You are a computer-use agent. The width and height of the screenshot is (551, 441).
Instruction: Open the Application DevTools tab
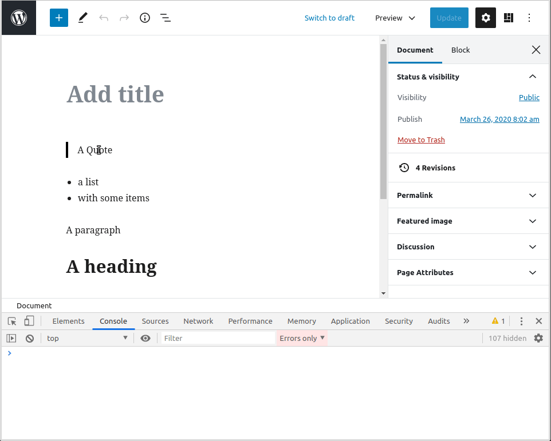click(351, 321)
